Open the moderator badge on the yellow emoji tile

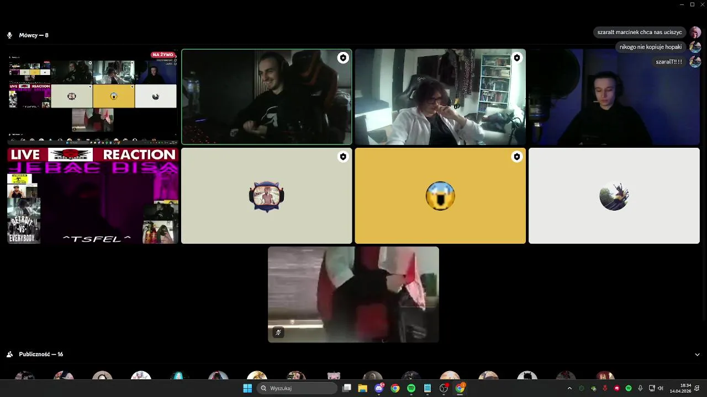point(516,157)
